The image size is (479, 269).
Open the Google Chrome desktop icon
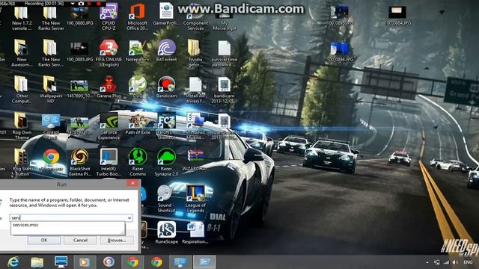coord(51,158)
